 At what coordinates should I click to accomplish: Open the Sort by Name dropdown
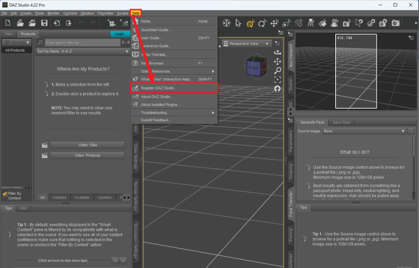point(83,52)
